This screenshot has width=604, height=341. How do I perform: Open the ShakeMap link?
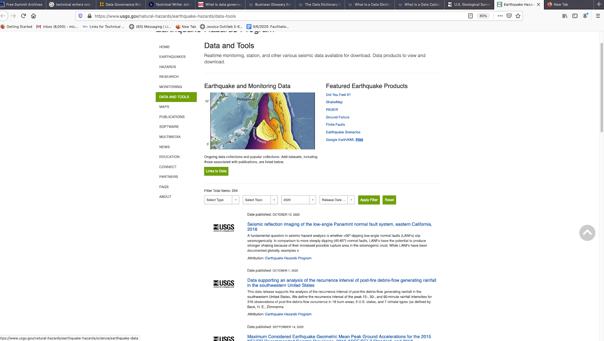click(334, 102)
